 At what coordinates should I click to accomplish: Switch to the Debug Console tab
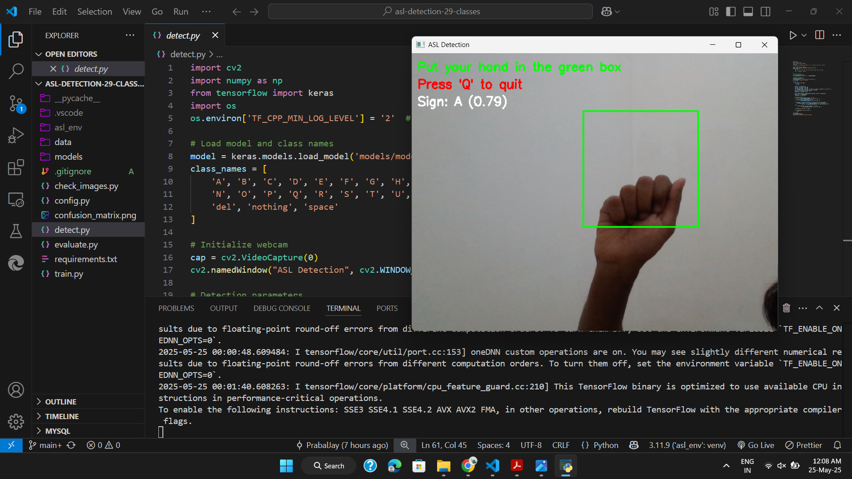[x=282, y=308]
